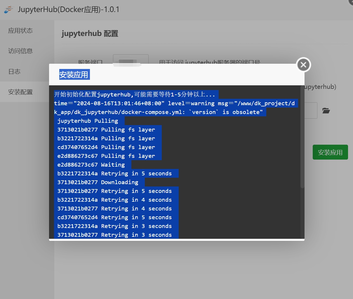
Task: Close the 安装应用 log dialog
Action: point(304,65)
